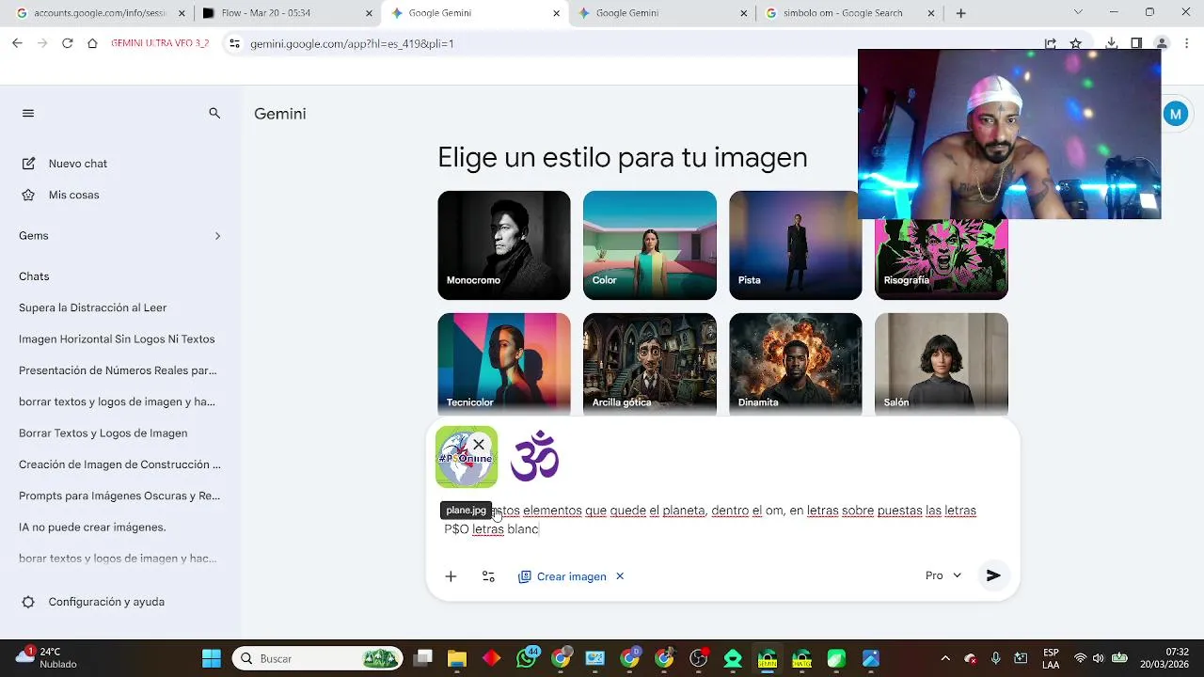1204x677 pixels.
Task: Open the microphone tray icon
Action: click(995, 658)
